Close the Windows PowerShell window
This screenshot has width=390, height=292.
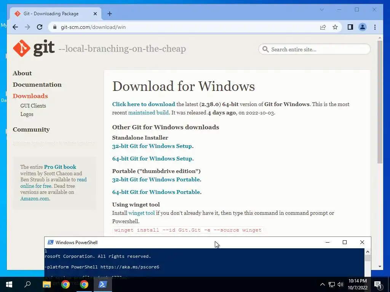(362, 242)
